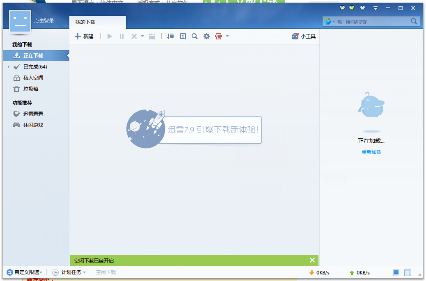Click the search magnifier in the top bar

coord(414,21)
